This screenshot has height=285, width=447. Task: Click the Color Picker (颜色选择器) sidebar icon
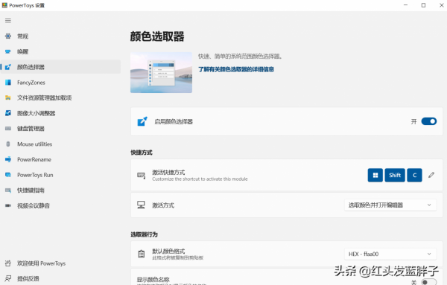click(8, 67)
